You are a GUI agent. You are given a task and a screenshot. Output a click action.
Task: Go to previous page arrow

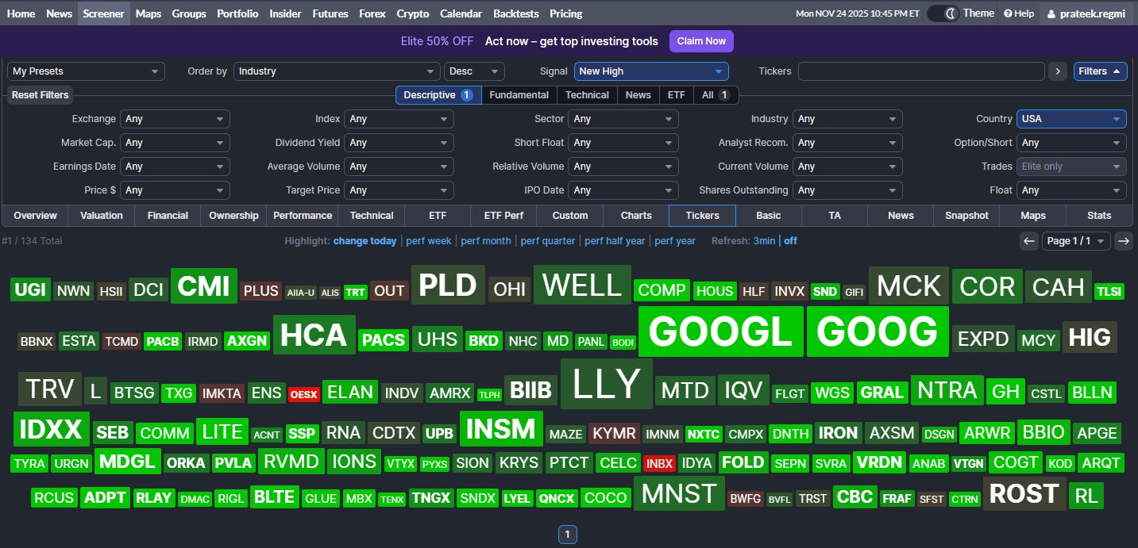1029,241
